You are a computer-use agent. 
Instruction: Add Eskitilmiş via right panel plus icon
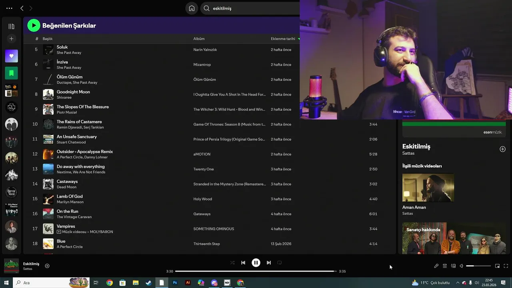(502, 149)
